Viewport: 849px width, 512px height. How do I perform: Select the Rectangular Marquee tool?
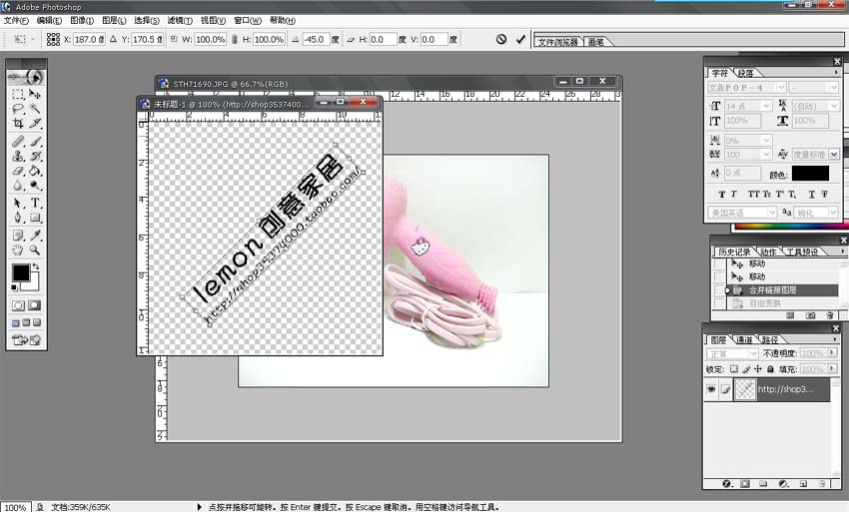click(18, 94)
